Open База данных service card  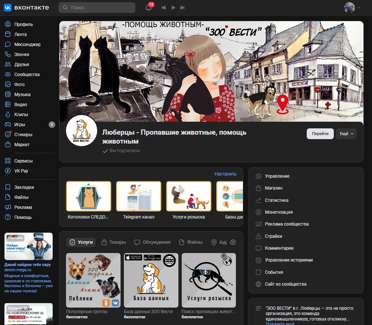coord(151,280)
